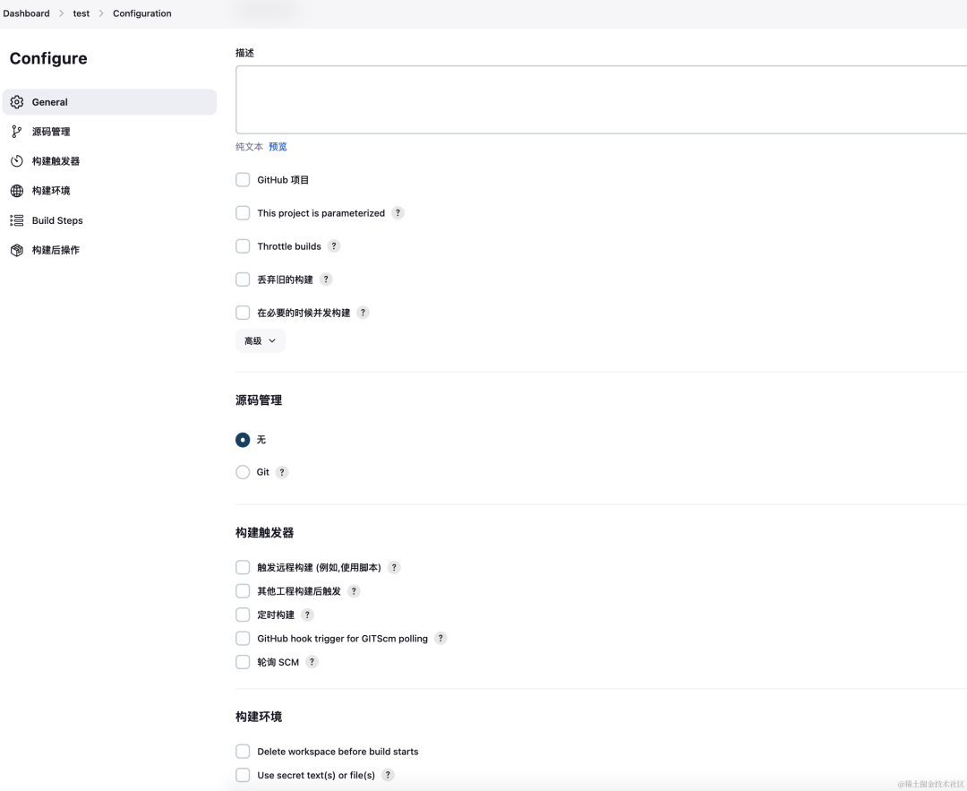Click the 预览 preview link

[x=278, y=147]
